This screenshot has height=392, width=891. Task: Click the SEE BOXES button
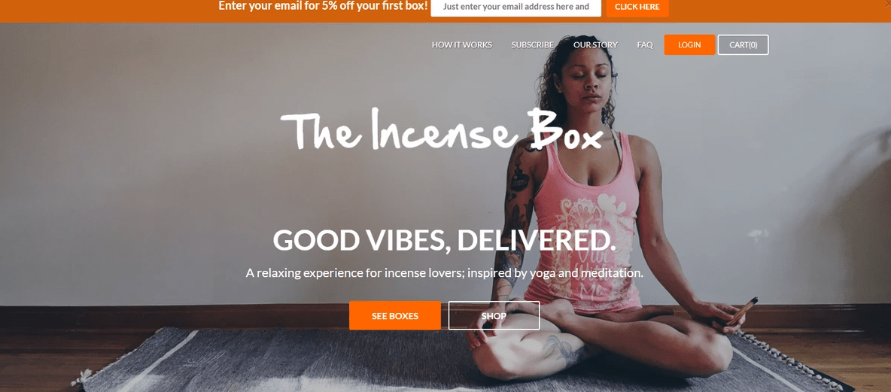click(395, 316)
